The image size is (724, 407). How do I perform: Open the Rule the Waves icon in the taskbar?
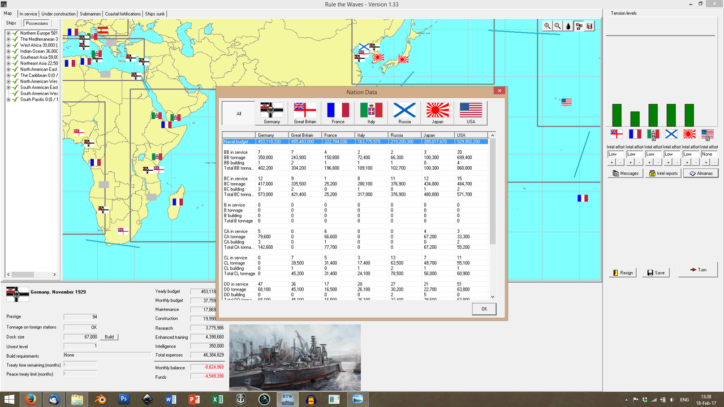287,399
